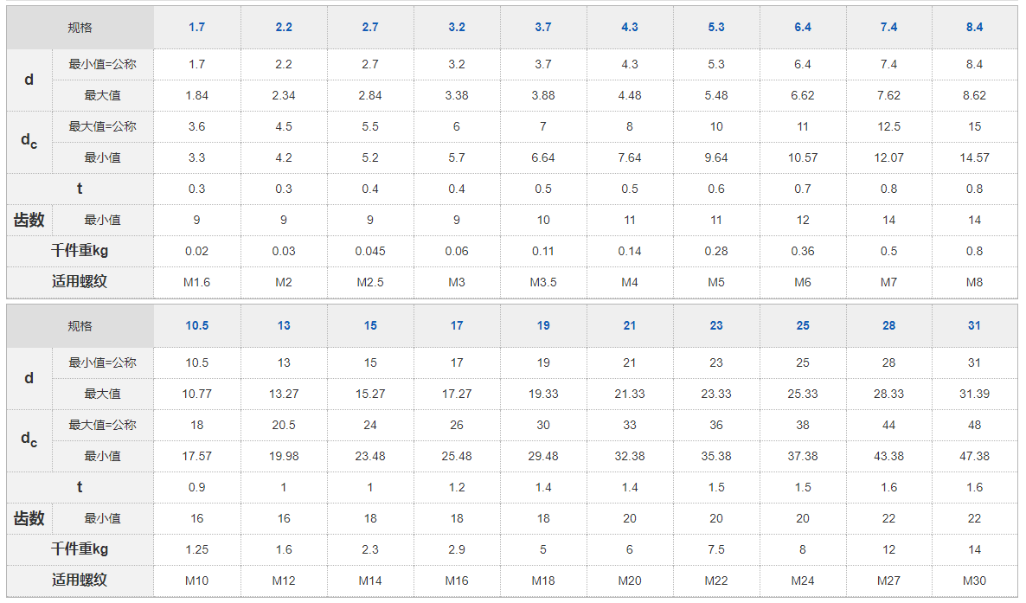Click the blue 6.4 spec header link
Viewport: 1026px width, 603px height.
(802, 28)
